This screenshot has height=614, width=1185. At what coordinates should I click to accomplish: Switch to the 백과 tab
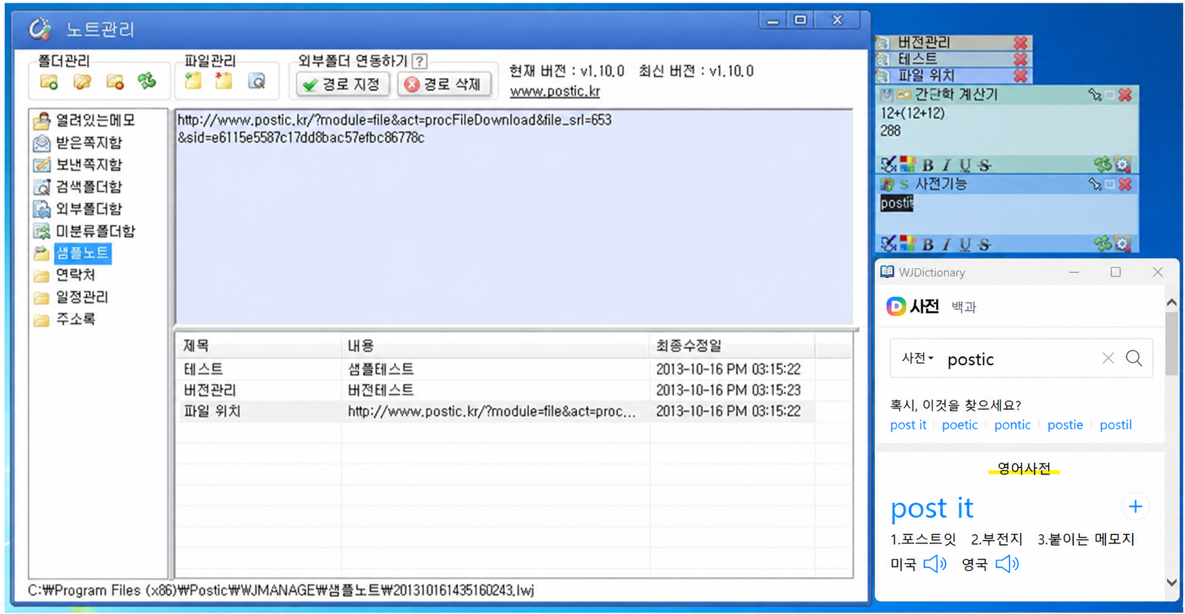tap(964, 307)
